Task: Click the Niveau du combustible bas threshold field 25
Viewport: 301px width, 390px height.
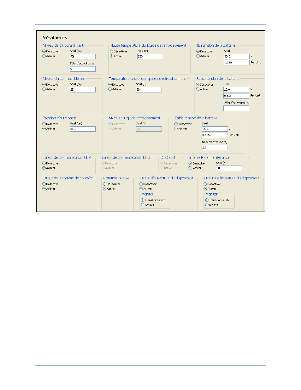Action: tap(82, 90)
